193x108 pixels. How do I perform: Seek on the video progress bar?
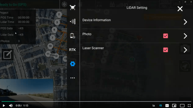(x=96, y=102)
